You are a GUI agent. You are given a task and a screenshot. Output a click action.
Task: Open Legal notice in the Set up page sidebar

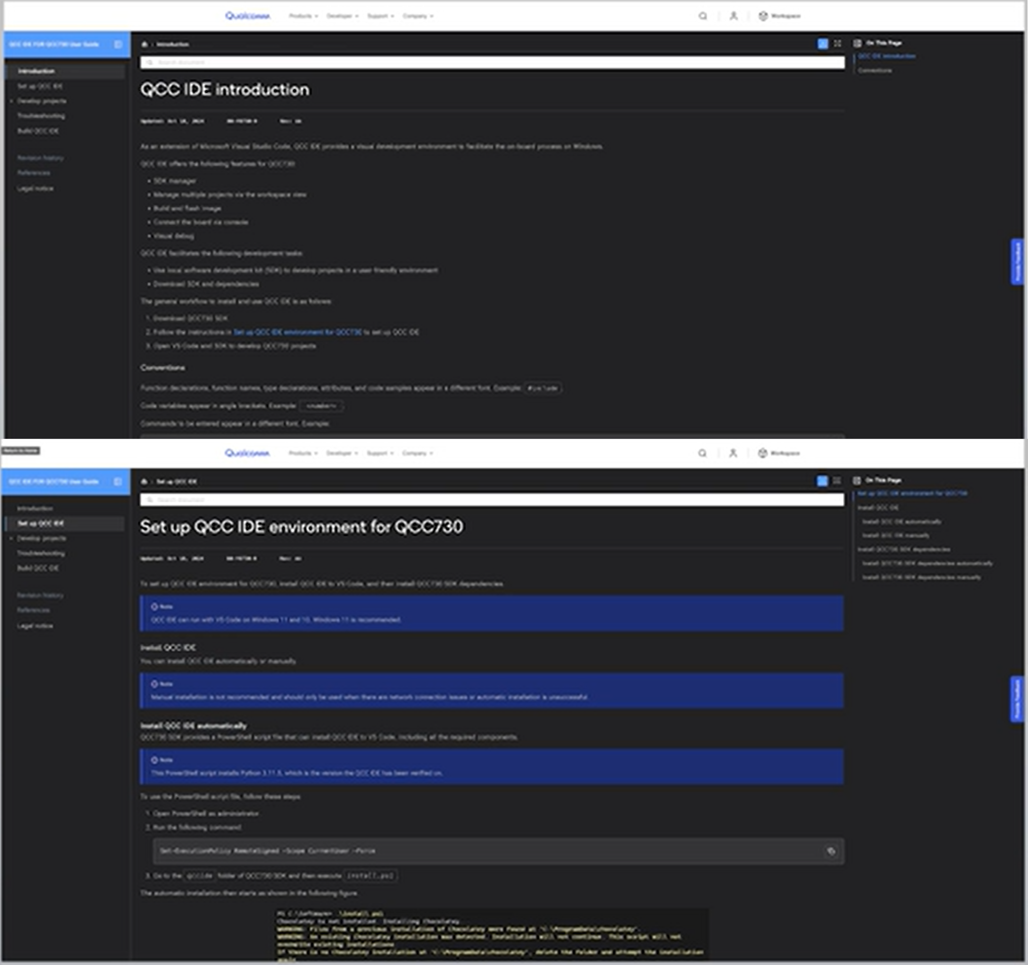(35, 626)
